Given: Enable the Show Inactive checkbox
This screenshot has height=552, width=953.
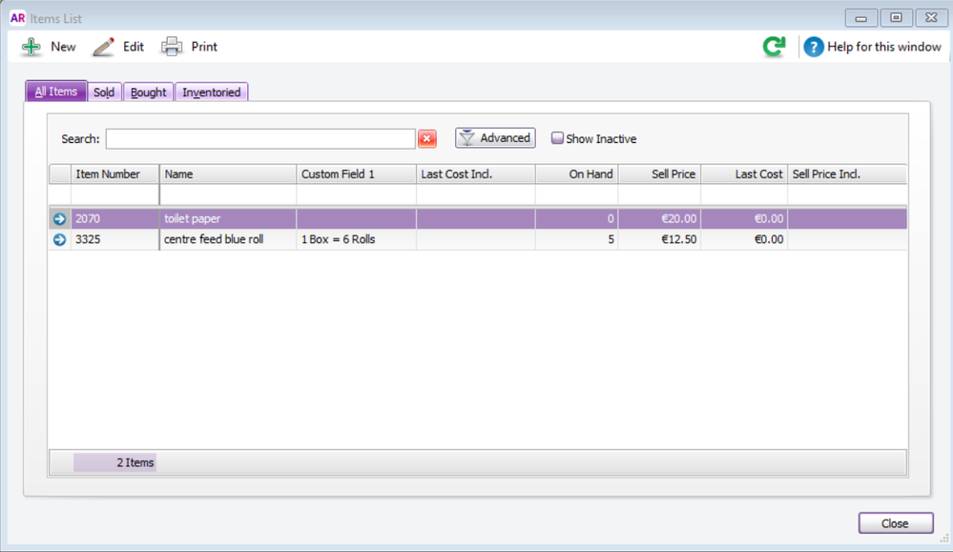Looking at the screenshot, I should click(558, 138).
